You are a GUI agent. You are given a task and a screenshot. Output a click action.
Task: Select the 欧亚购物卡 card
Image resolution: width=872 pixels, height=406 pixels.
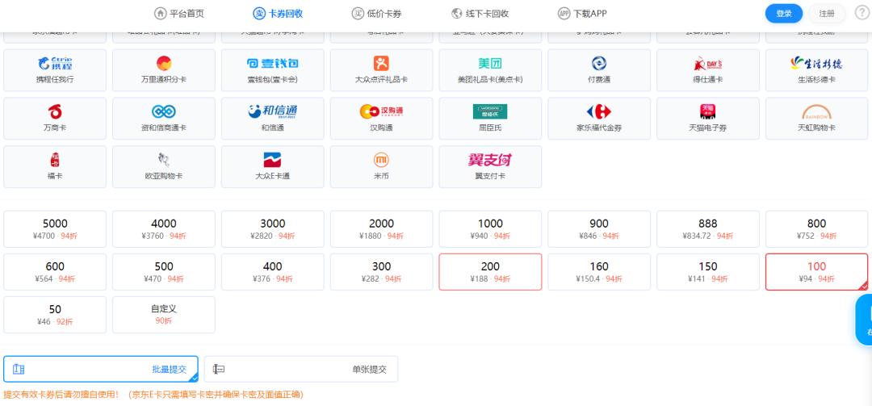[163, 167]
